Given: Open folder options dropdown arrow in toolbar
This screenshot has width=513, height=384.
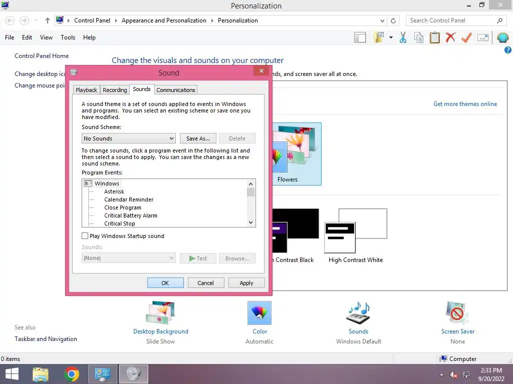Looking at the screenshot, I should point(391,37).
